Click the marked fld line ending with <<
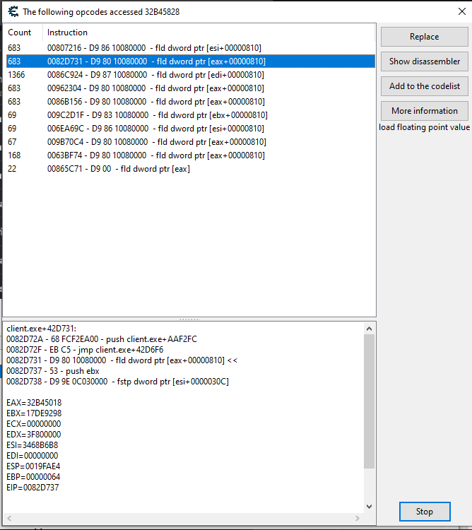The image size is (472, 530). [122, 360]
